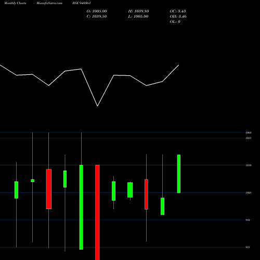This screenshot has width=260, height=260.
Task: Select the high value "H: 1039.80"
Action: click(138, 11)
